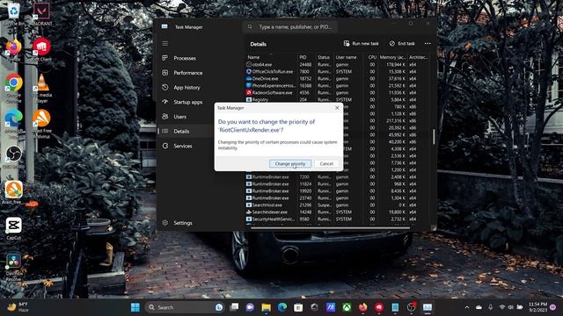
Task: Open OBS Studio desktop shortcut
Action: (14, 157)
